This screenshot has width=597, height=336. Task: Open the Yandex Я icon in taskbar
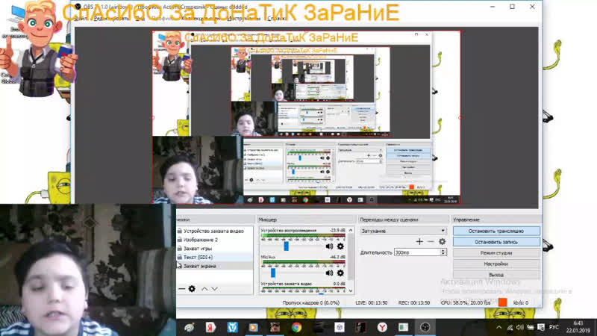pos(210,327)
